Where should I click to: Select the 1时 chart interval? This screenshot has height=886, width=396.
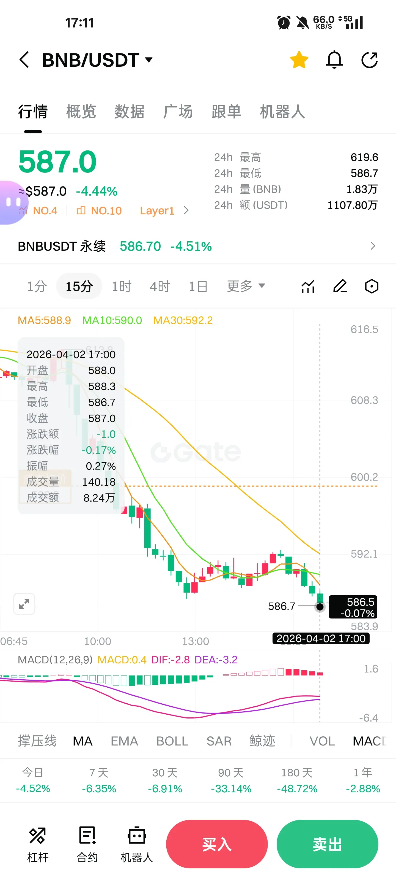(x=121, y=286)
